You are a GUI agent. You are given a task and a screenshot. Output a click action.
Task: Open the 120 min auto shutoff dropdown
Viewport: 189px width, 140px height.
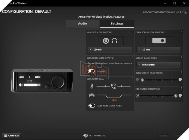click(x=110, y=50)
